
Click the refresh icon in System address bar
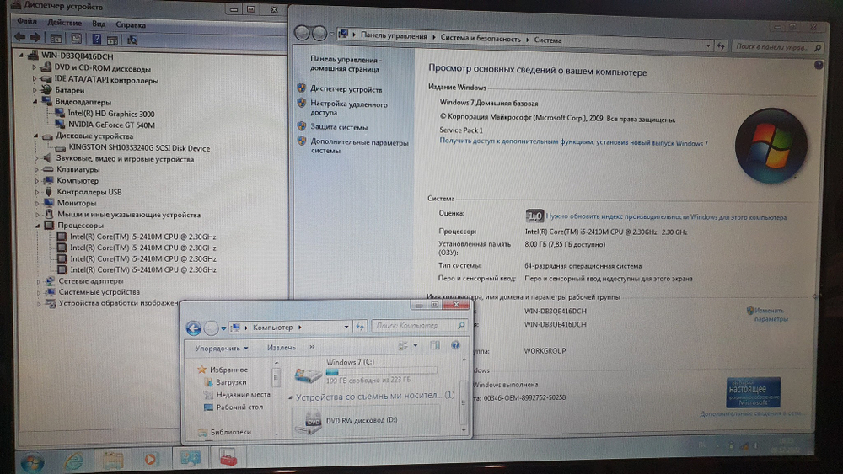(x=721, y=46)
